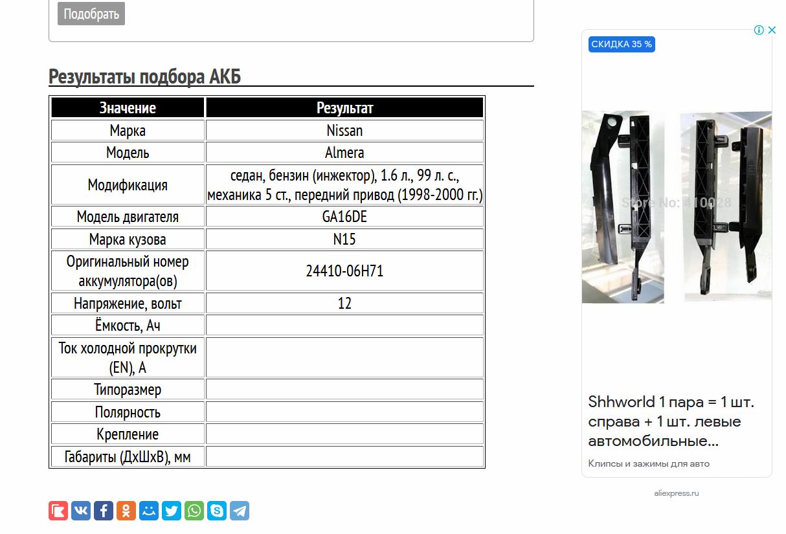Share page via Skype

(217, 511)
